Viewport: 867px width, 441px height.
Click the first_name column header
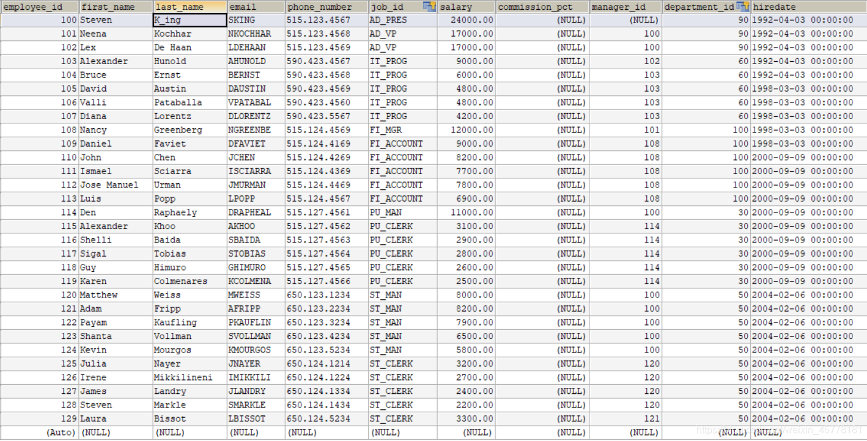(116, 7)
